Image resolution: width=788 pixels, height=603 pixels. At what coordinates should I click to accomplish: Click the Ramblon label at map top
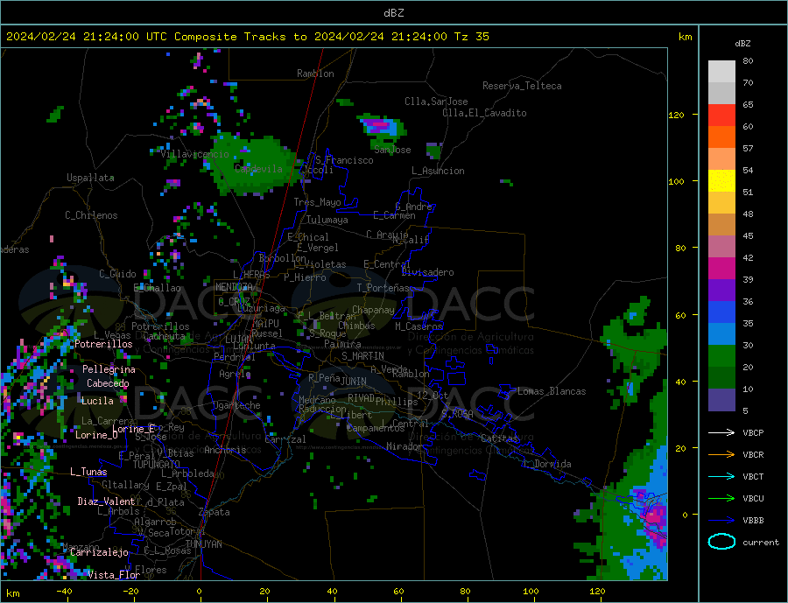(x=315, y=74)
